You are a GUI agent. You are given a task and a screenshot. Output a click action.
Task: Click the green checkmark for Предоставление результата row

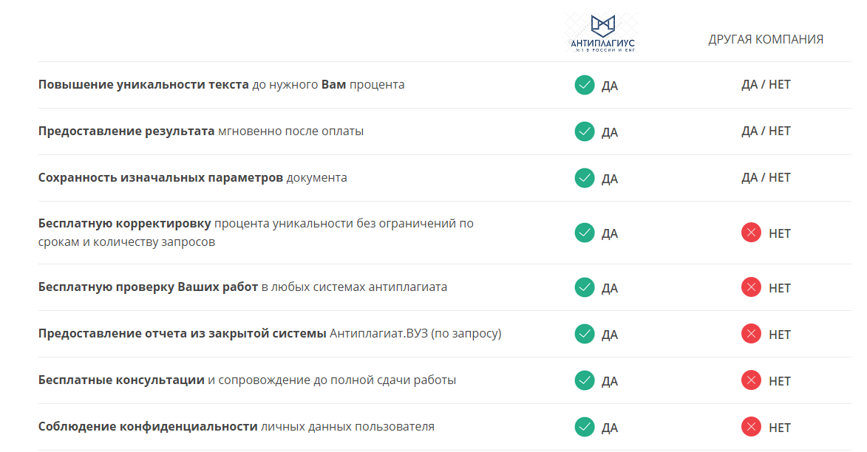(x=585, y=131)
